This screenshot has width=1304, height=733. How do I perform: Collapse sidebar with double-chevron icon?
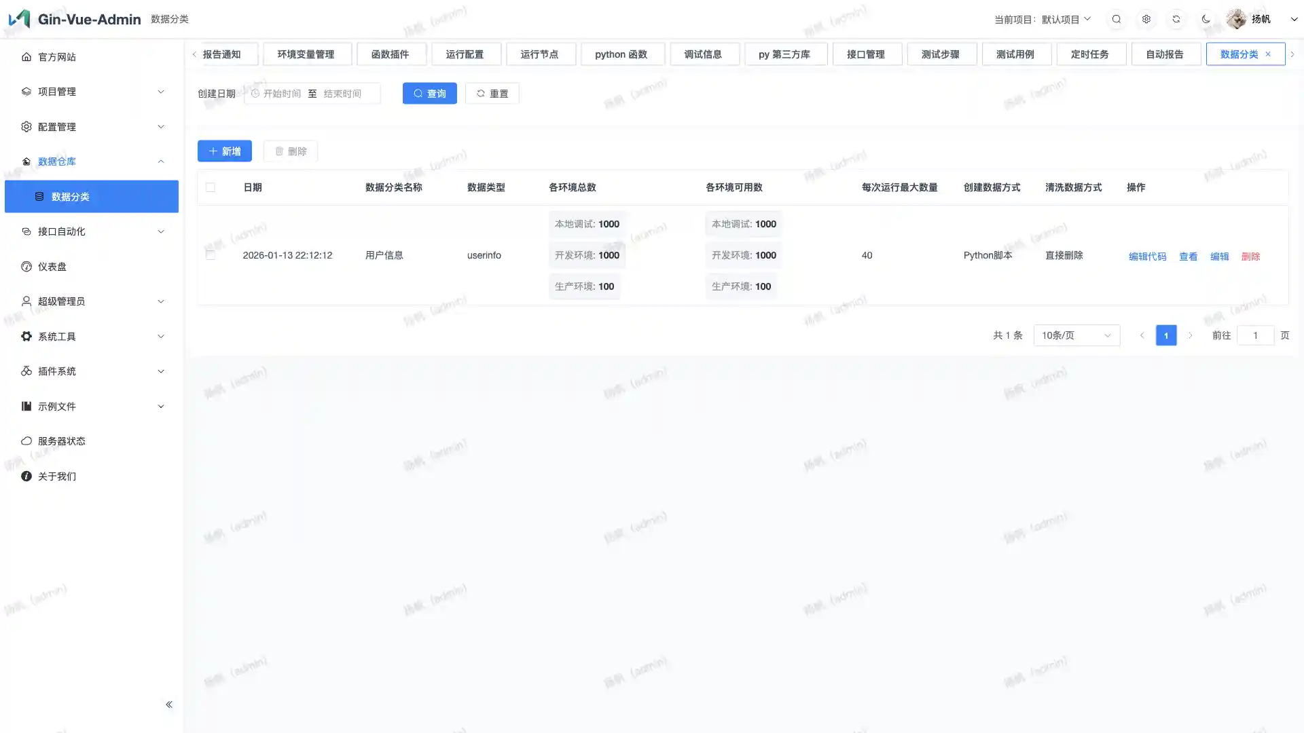(x=169, y=704)
